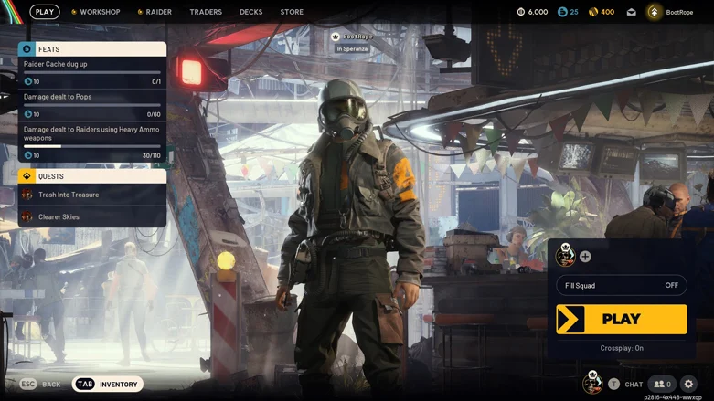This screenshot has width=714, height=401.
Task: Toggle Fill Squad setting
Action: point(621,286)
